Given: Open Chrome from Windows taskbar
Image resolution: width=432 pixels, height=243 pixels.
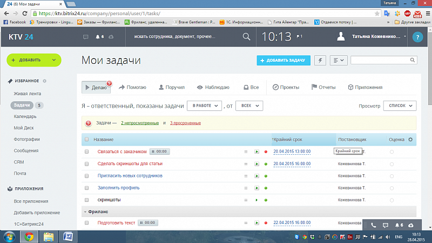Looking at the screenshot, I should tap(29, 237).
